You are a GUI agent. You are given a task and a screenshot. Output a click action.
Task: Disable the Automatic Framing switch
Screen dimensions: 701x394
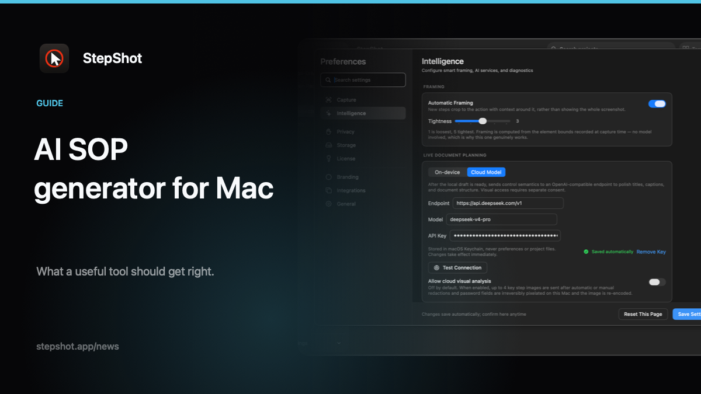coord(657,104)
